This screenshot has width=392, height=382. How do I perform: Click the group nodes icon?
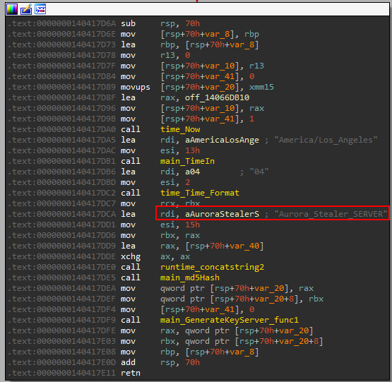coord(40,9)
